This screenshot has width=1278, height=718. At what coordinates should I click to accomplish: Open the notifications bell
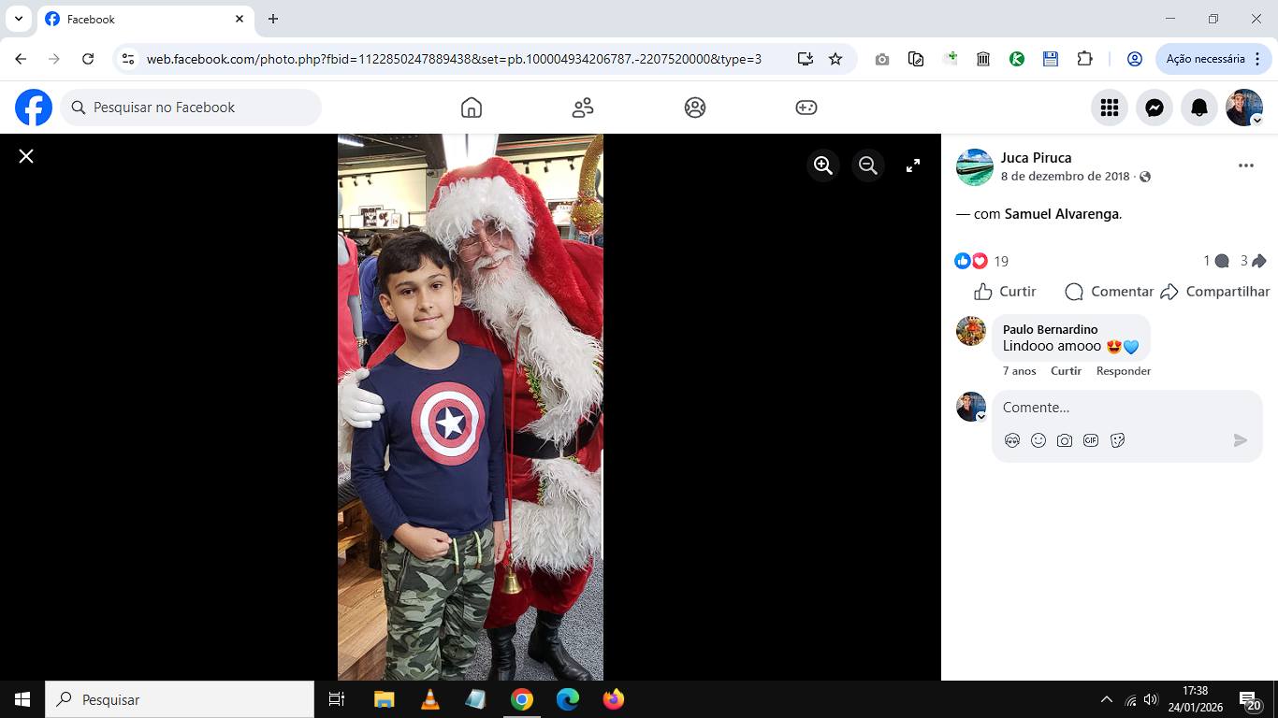point(1199,108)
